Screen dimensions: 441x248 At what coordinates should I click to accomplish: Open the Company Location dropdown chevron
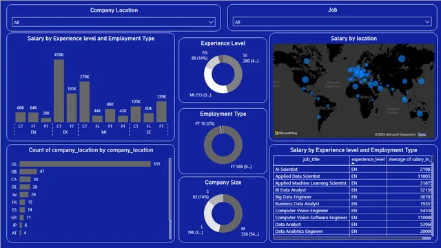211,22
